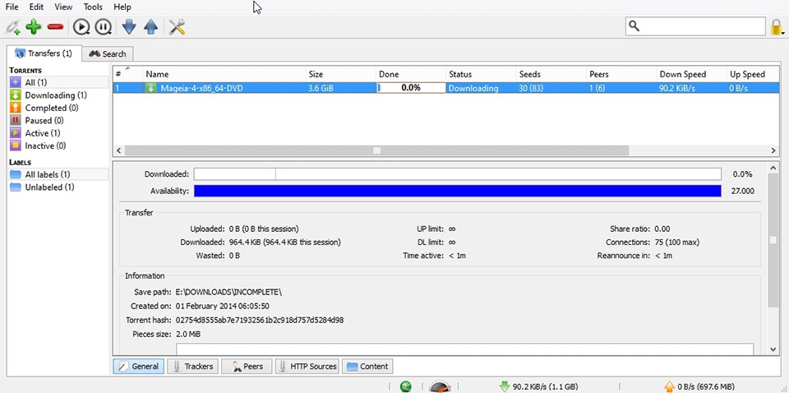Click the Pause torrent icon in toolbar
The image size is (789, 393).
[104, 26]
